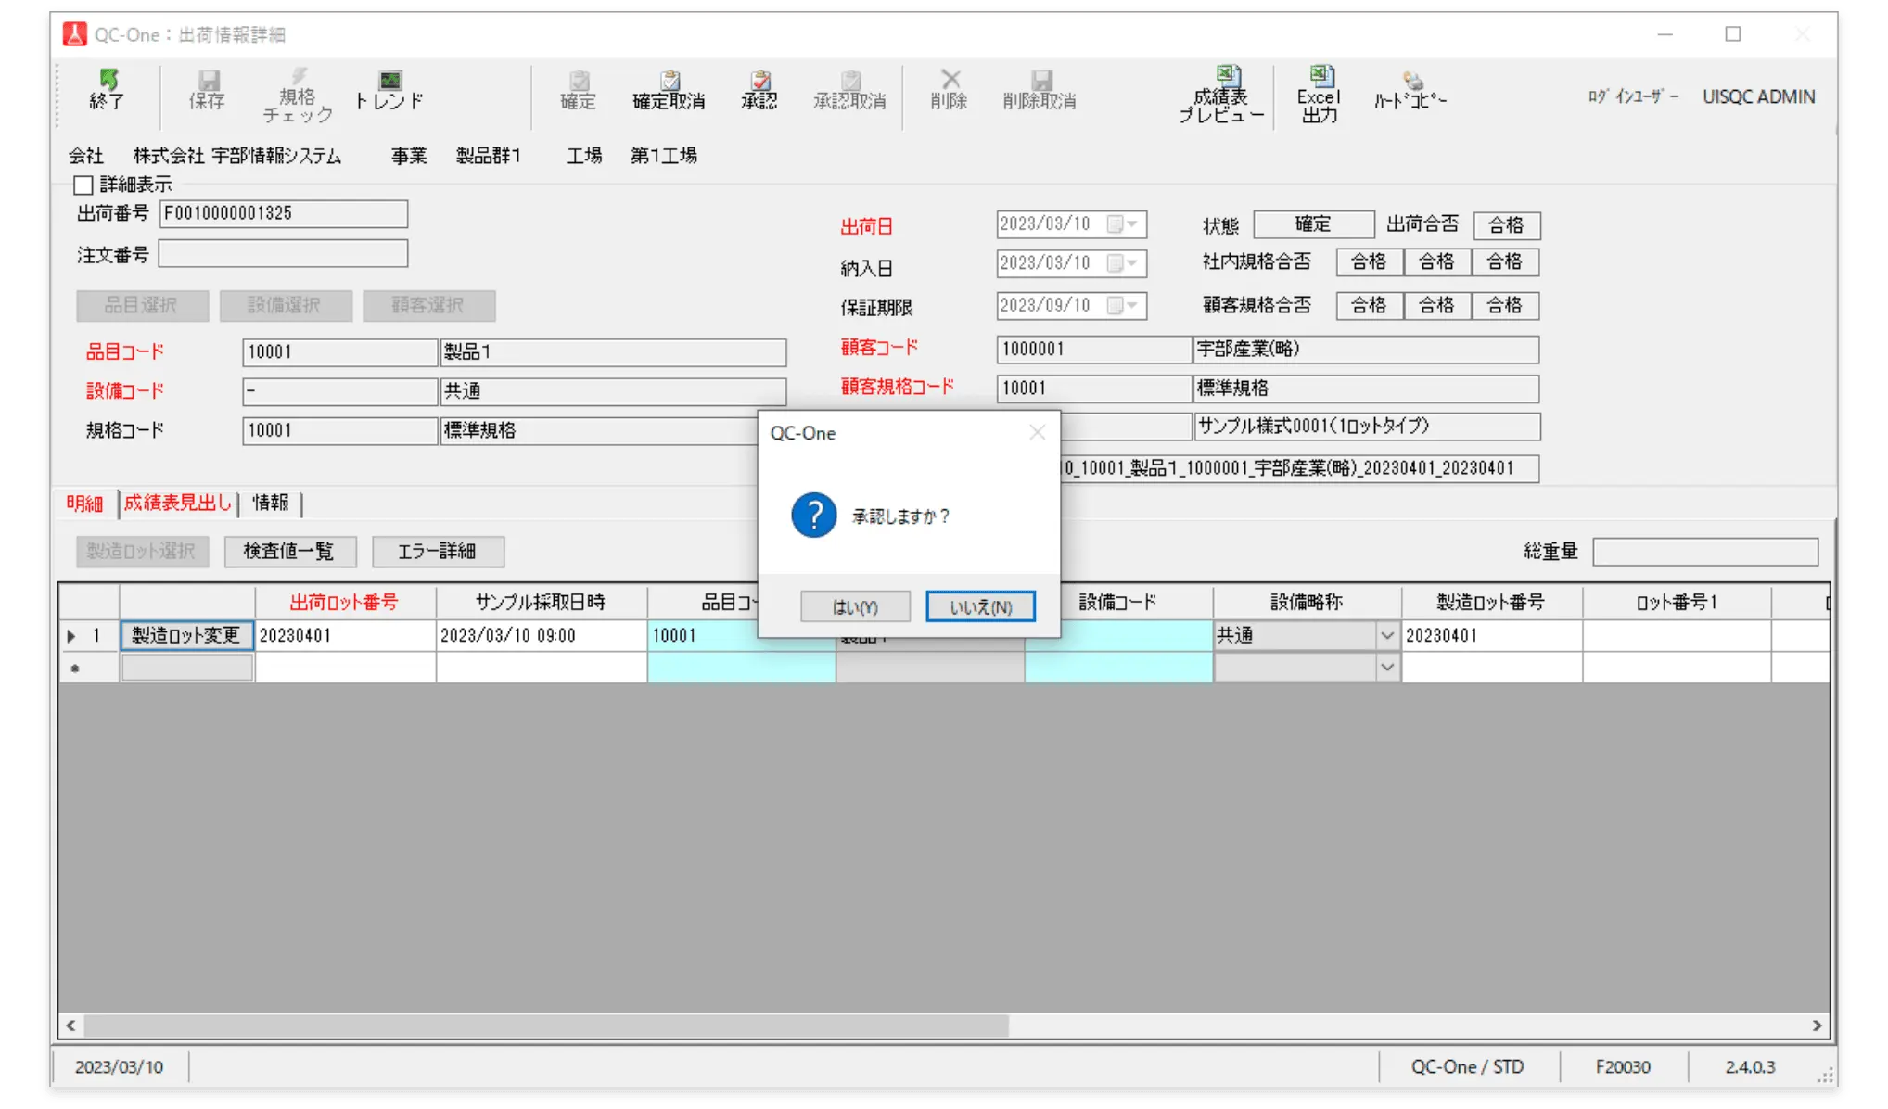Click the horizontal scrollbar right arrow

tap(1817, 1026)
